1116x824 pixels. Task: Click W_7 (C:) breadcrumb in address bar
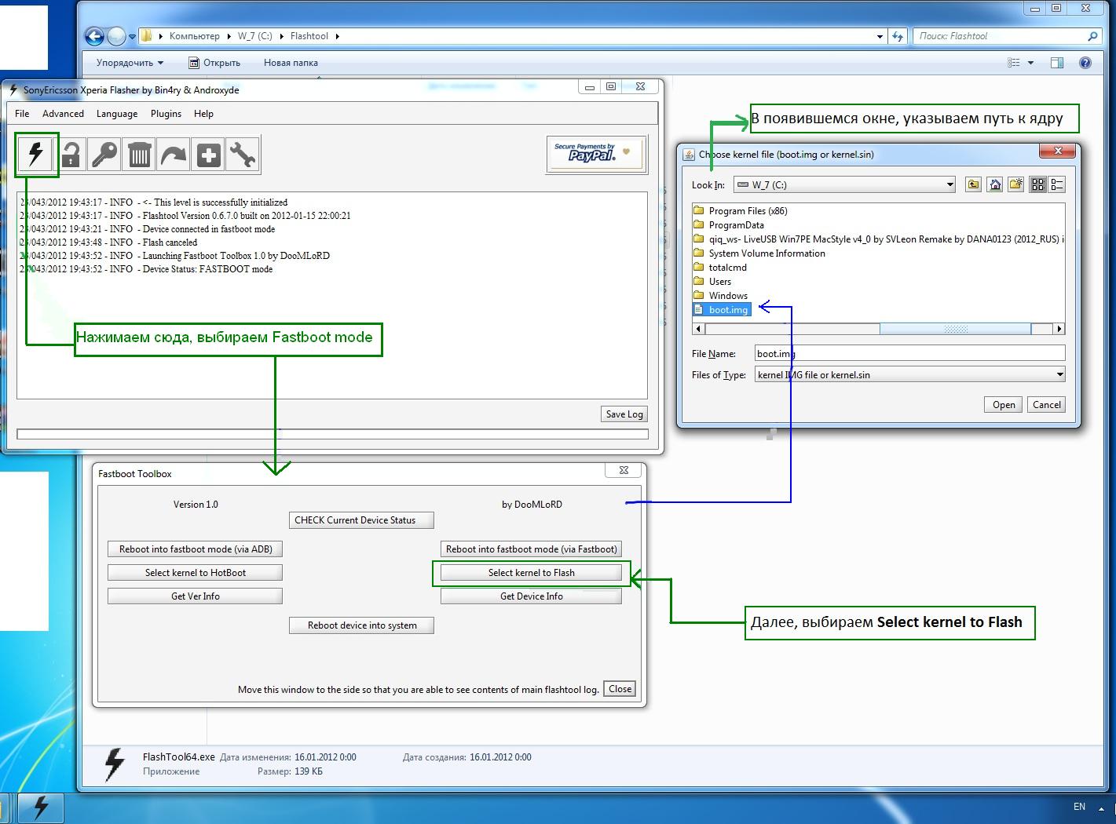pos(254,36)
